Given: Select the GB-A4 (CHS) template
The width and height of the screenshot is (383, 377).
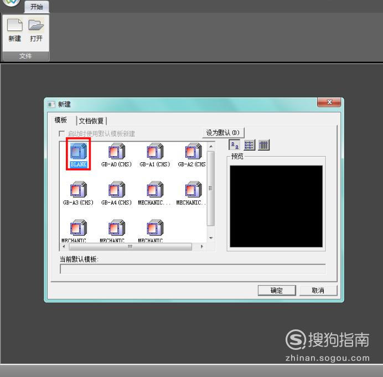Looking at the screenshot, I should pos(117,193).
